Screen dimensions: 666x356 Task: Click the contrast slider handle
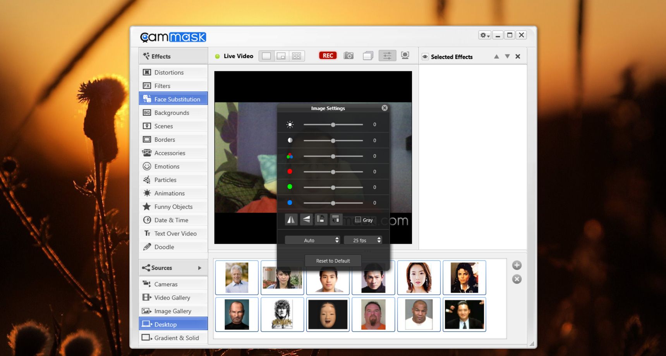333,140
